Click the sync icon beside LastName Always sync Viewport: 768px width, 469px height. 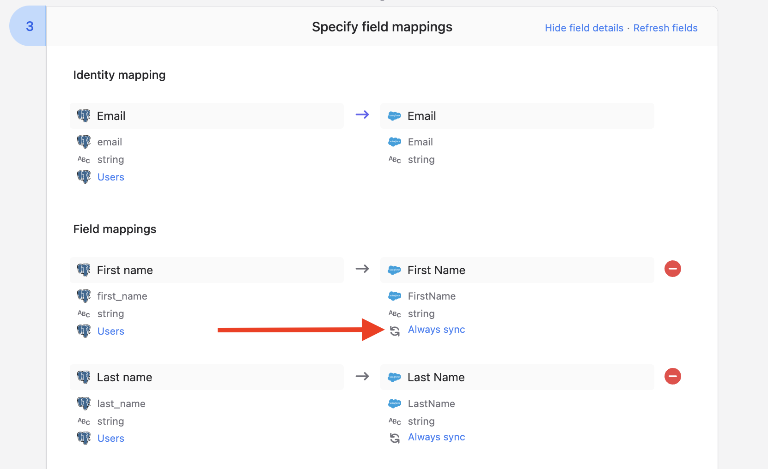pyautogui.click(x=395, y=438)
